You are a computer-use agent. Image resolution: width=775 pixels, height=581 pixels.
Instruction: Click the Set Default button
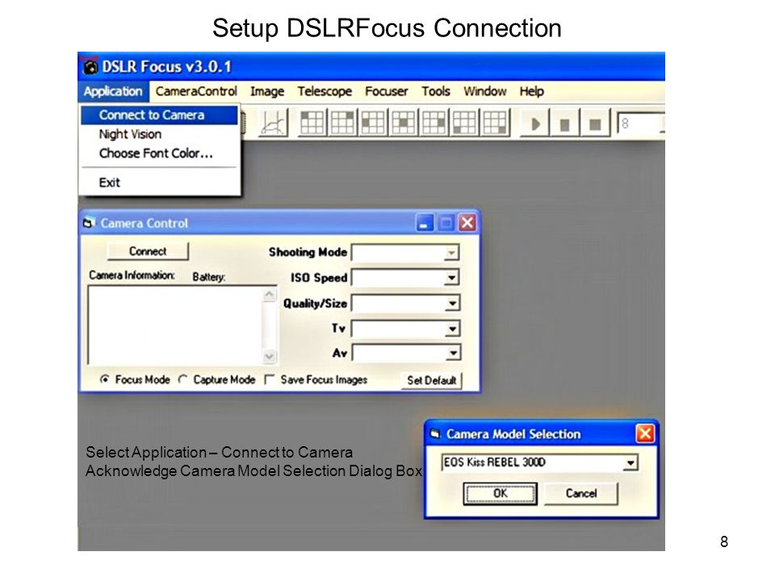point(431,380)
